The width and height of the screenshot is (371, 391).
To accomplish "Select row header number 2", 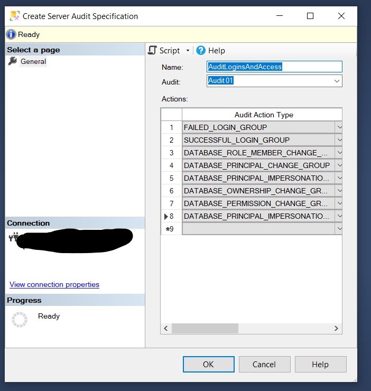I will click(171, 140).
